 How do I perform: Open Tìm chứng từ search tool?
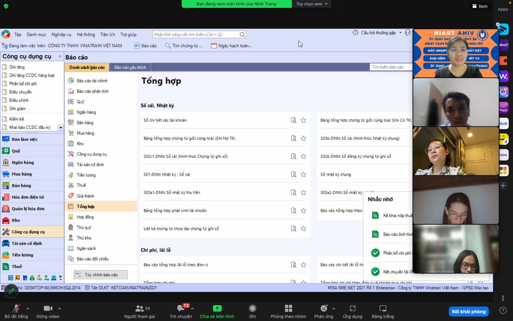click(x=184, y=45)
